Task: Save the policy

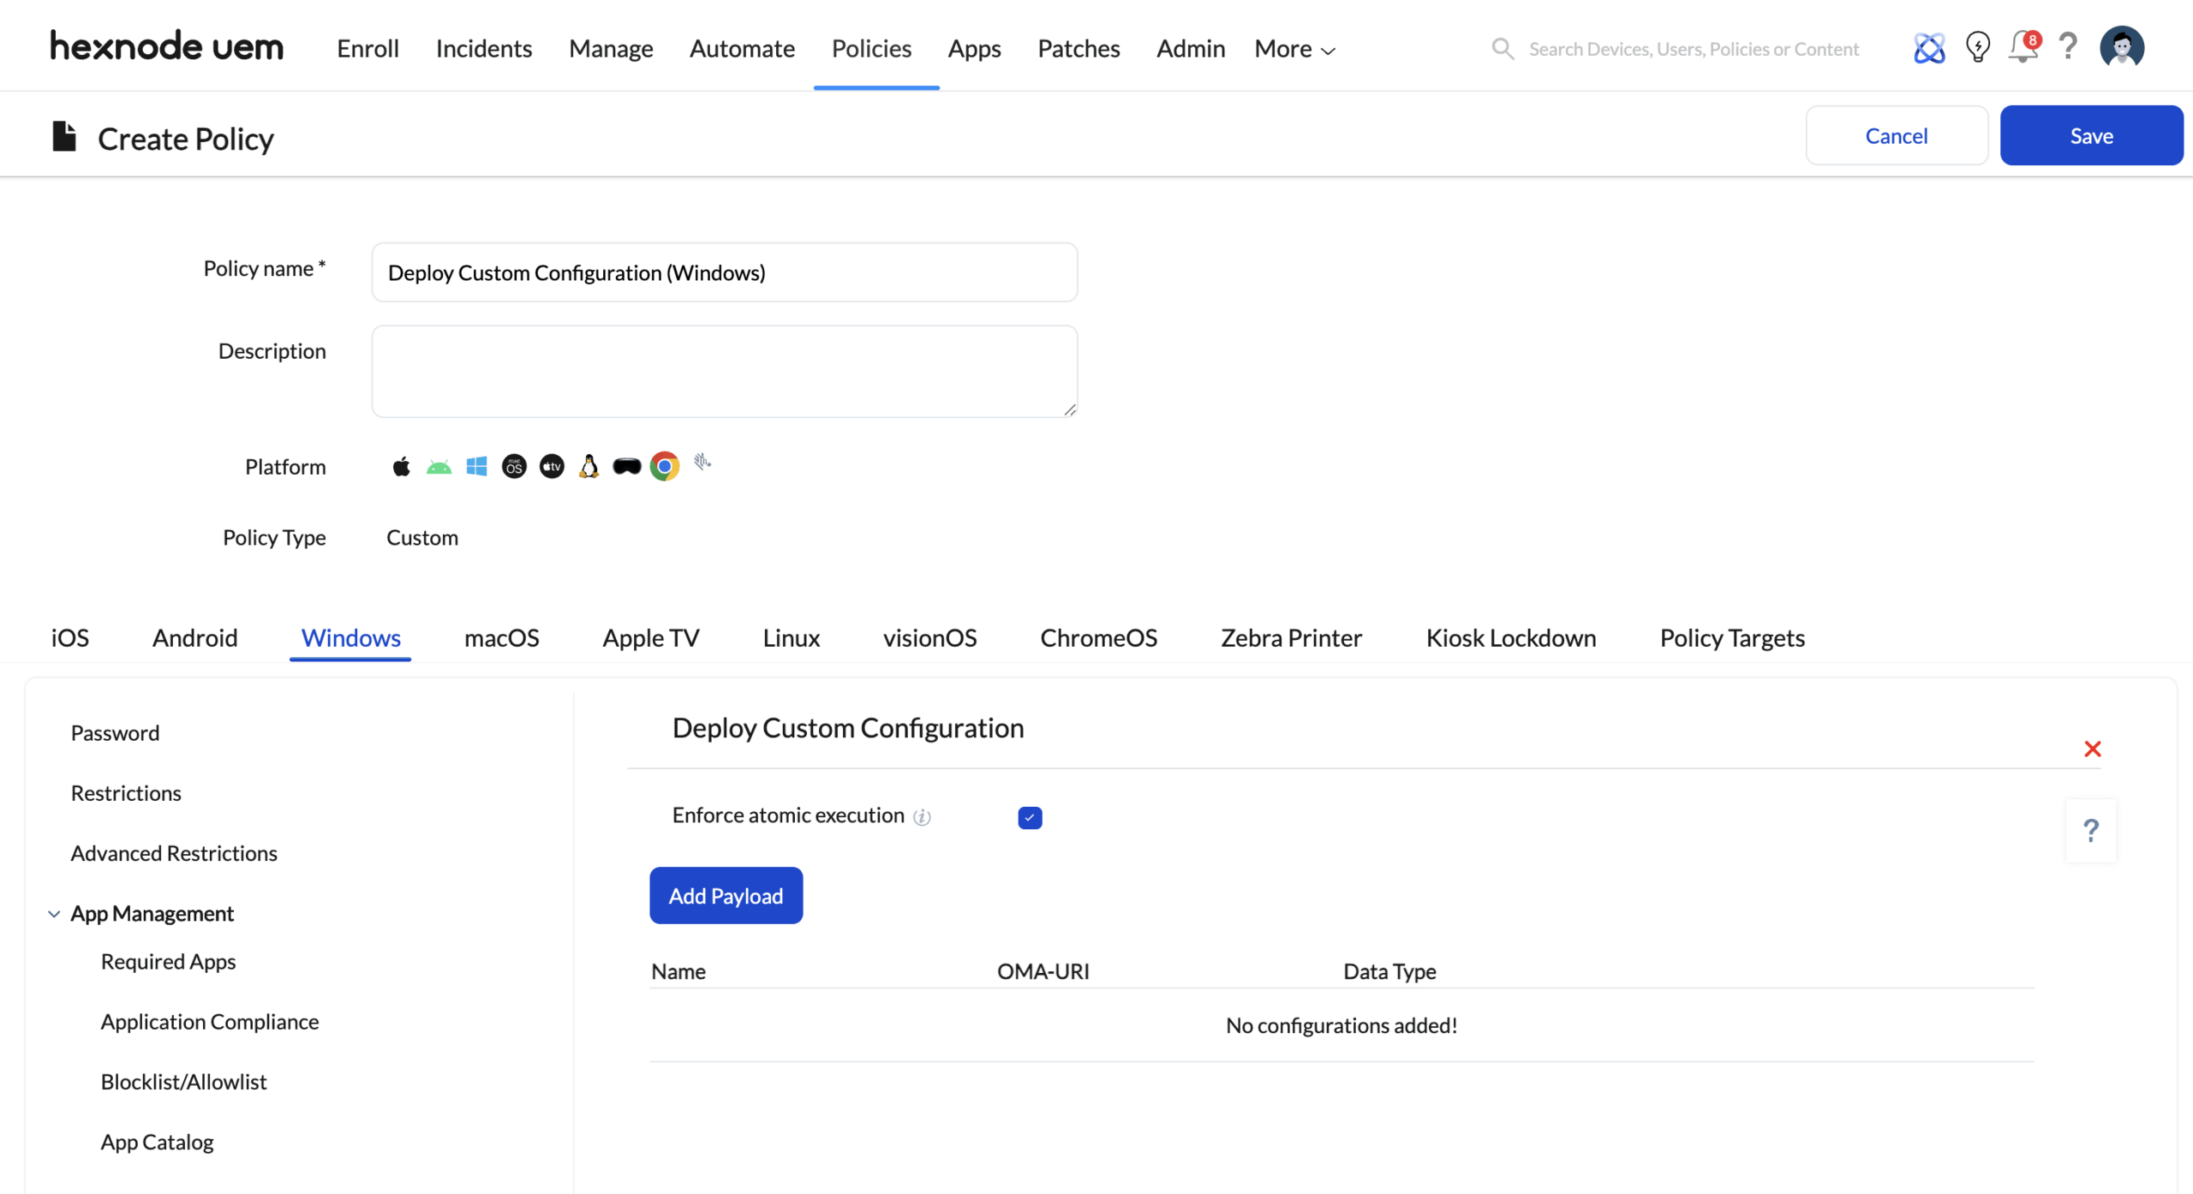Action: coord(2091,135)
